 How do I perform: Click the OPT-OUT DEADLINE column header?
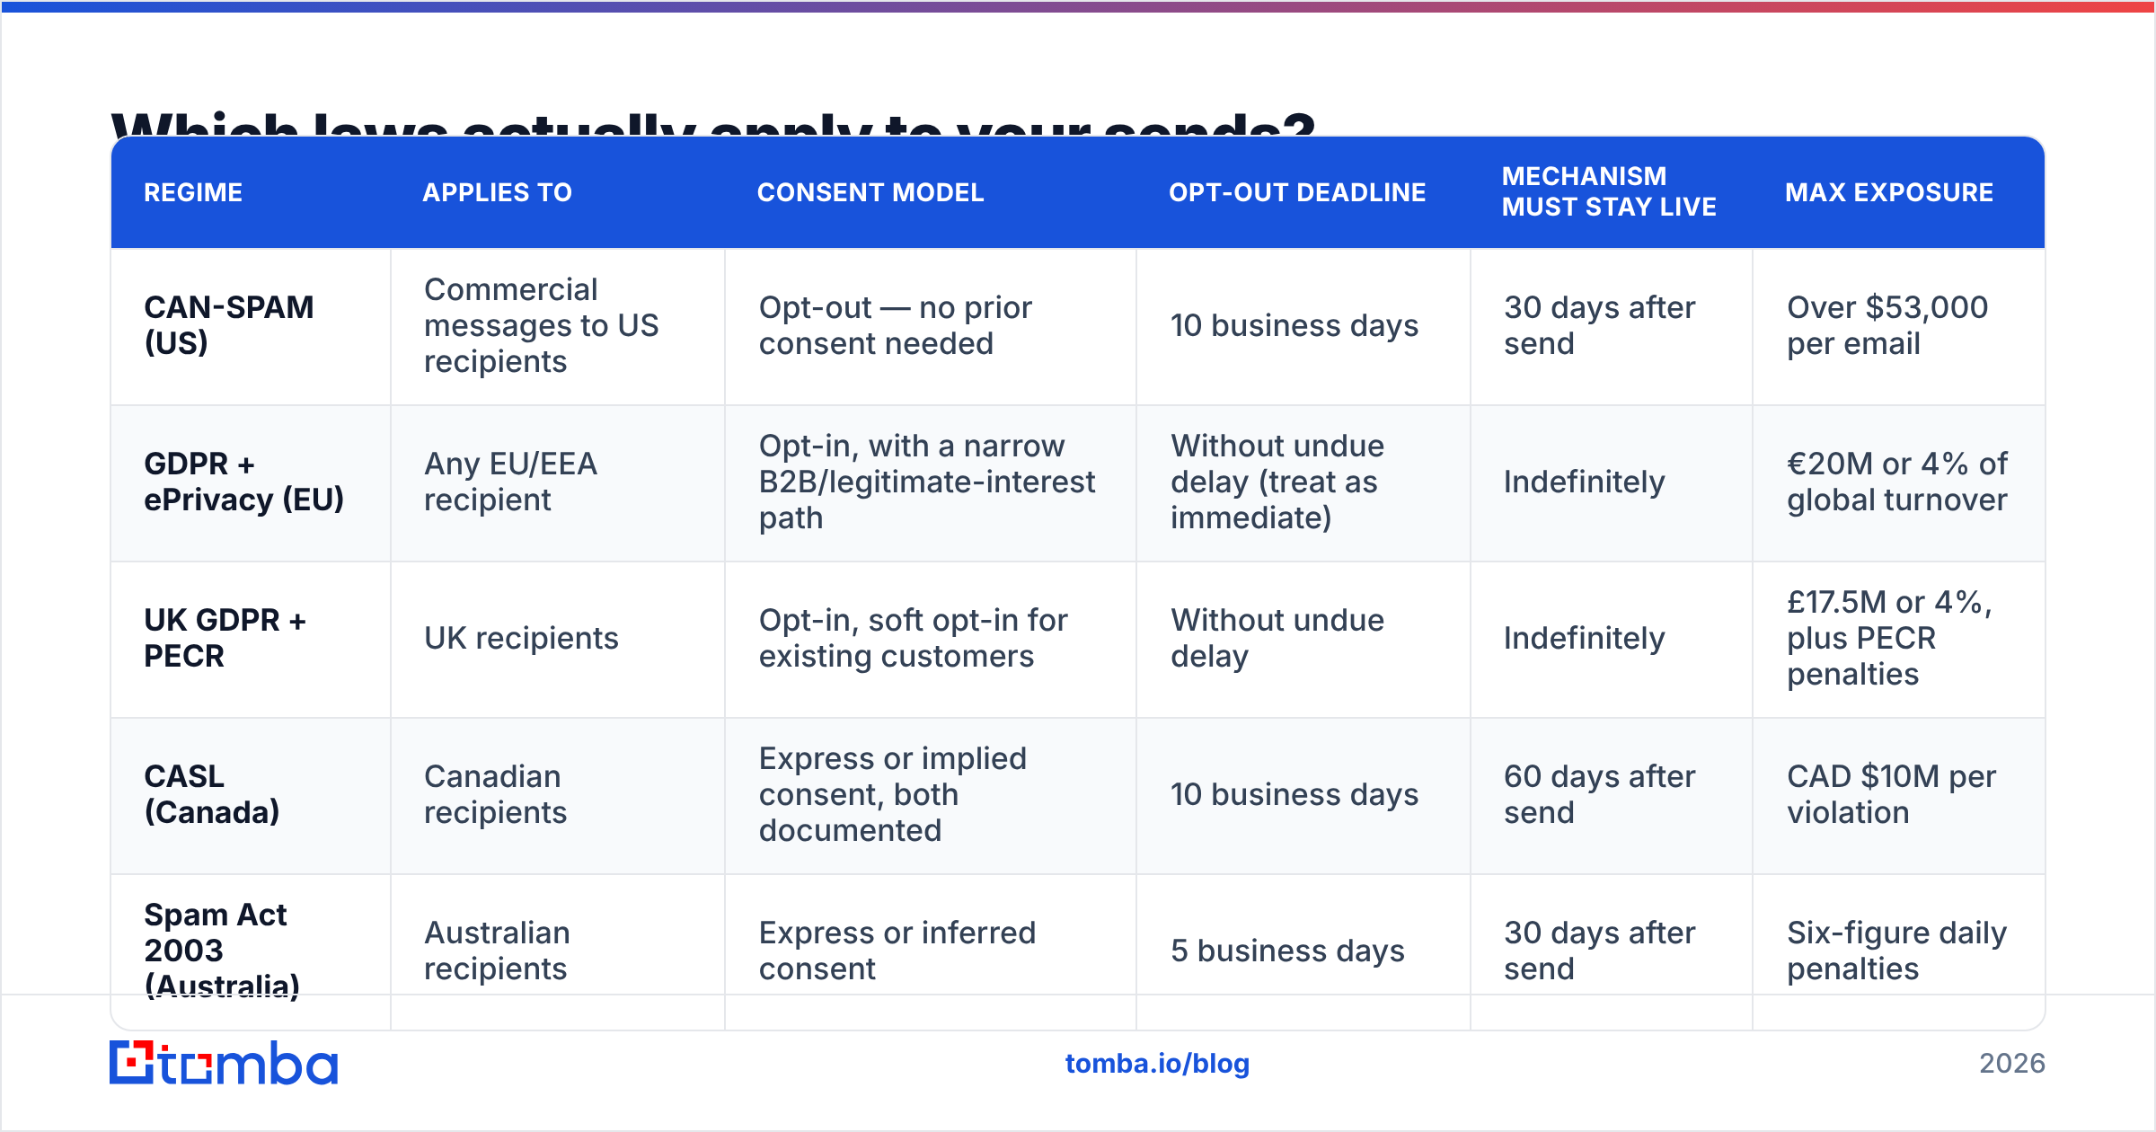(x=1297, y=192)
